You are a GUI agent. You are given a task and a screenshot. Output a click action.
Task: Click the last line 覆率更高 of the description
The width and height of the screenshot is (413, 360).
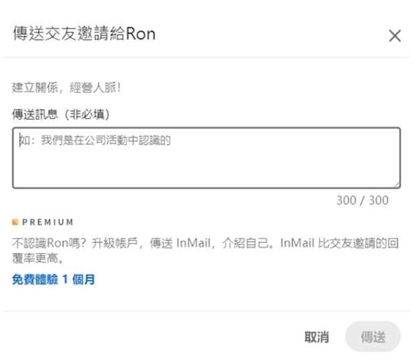tap(37, 258)
